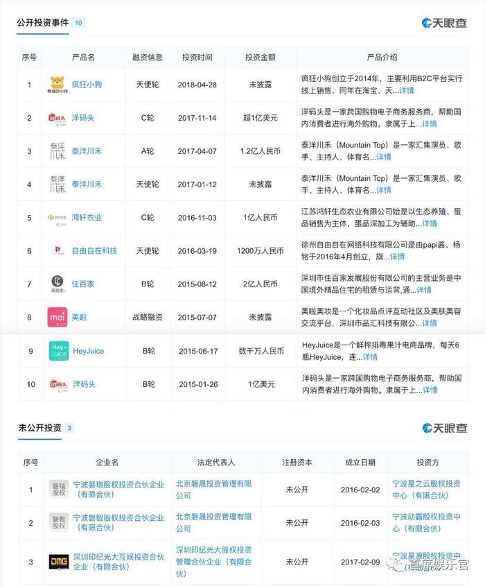485x586 pixels.
Task: Click the HeyJuice logo icon
Action: pyautogui.click(x=59, y=351)
